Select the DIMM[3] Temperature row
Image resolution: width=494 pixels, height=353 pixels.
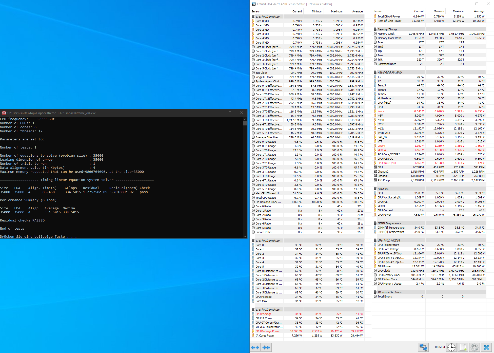tap(429, 232)
